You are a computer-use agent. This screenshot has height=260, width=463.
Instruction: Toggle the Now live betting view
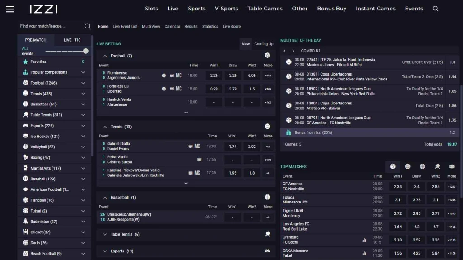click(246, 44)
